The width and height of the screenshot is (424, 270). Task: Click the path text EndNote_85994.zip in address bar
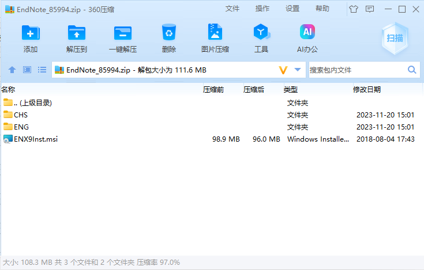tap(99, 70)
